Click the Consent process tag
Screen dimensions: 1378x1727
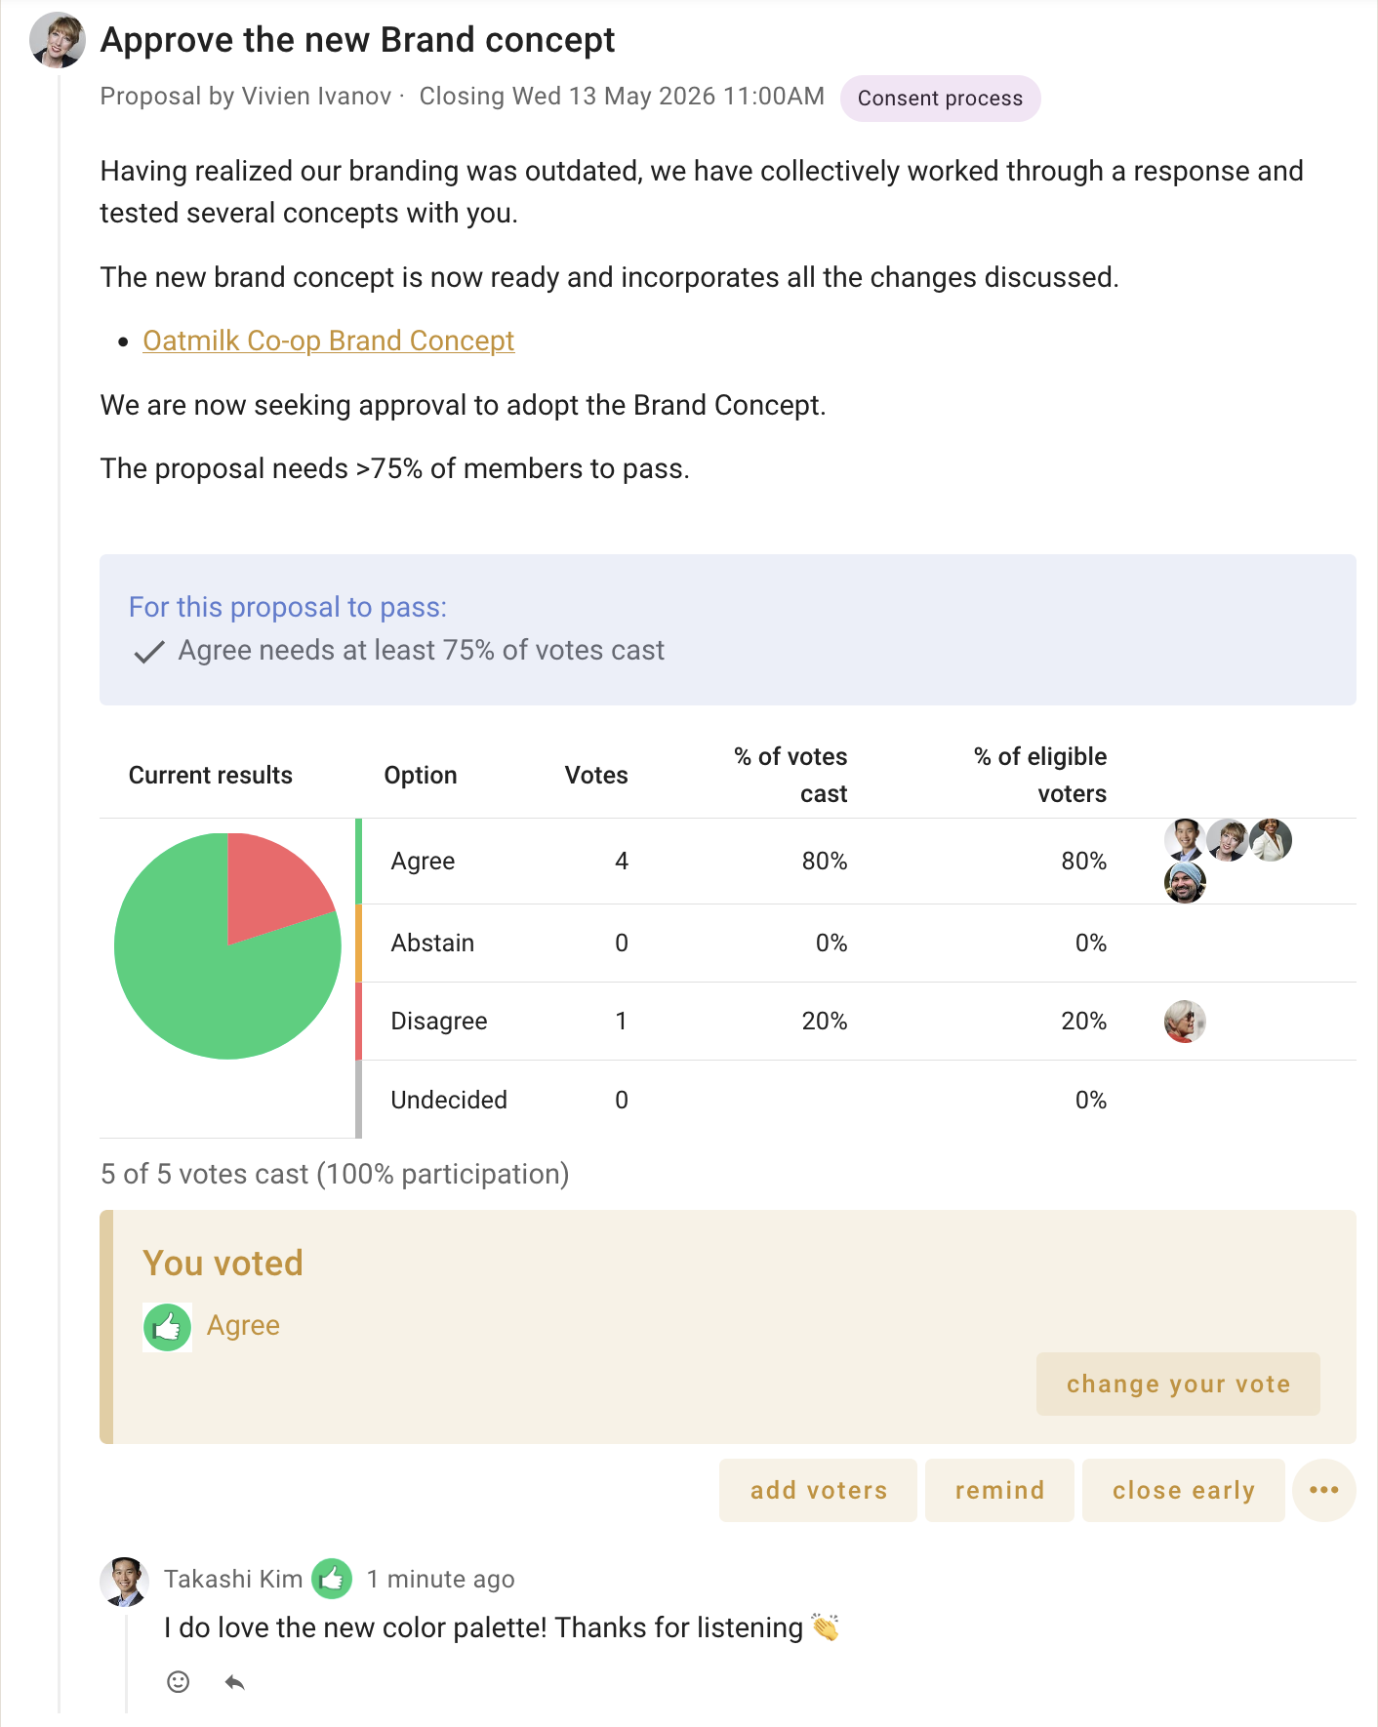point(940,99)
